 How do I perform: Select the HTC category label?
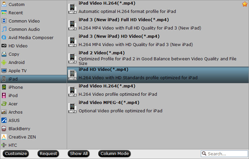pyautogui.click(x=13, y=145)
